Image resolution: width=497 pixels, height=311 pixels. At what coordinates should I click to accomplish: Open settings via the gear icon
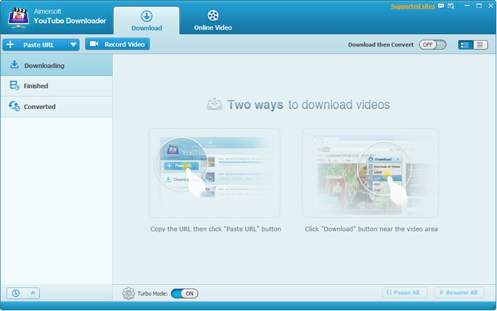tap(128, 293)
